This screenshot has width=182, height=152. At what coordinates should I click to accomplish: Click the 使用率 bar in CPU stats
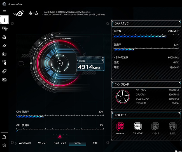pos(146,49)
